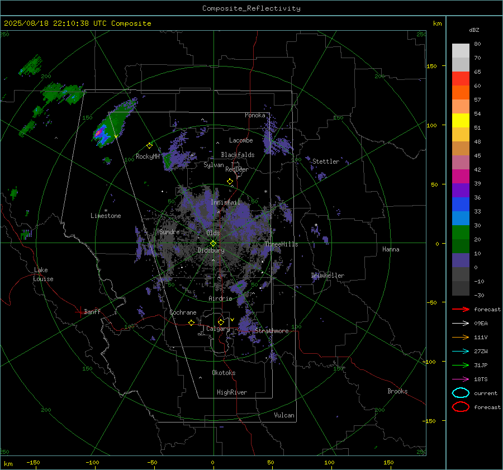Click the red 'forecast' ellipse icon
The image size is (503, 470).
coord(461,407)
